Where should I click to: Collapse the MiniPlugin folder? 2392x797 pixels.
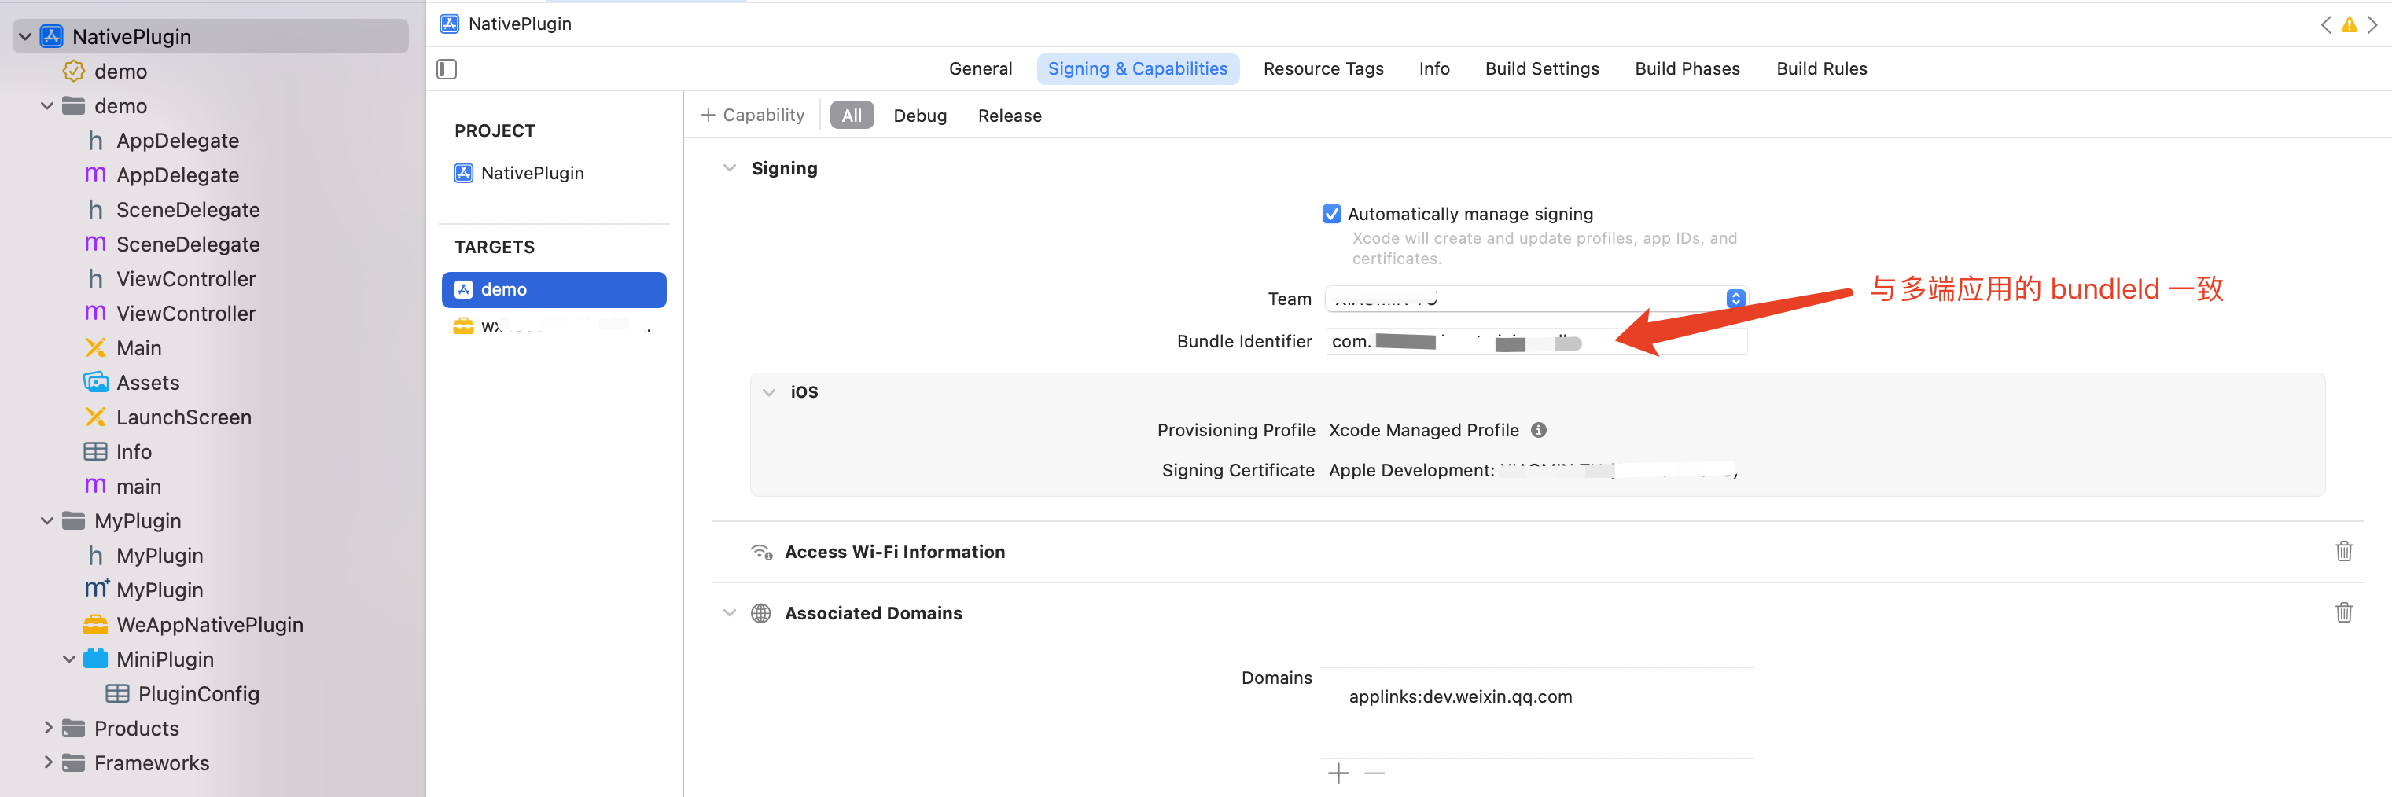point(70,659)
